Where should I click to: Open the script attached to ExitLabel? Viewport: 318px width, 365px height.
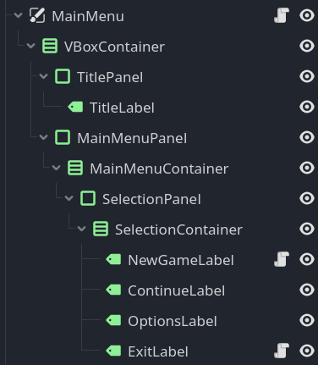(x=282, y=351)
